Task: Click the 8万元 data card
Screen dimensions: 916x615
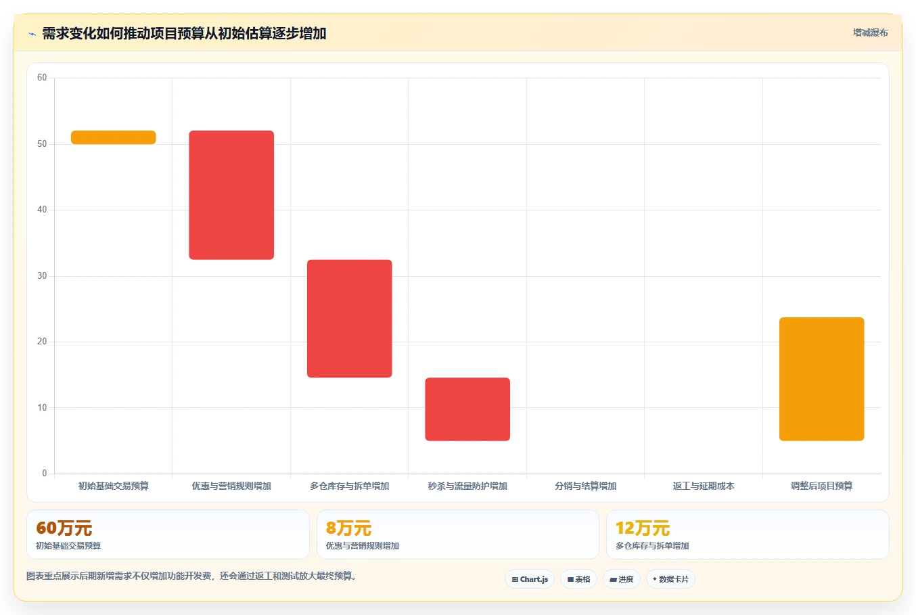Action: (458, 534)
